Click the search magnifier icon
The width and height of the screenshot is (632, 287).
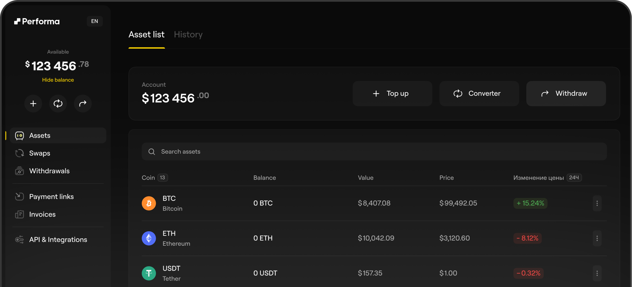152,152
